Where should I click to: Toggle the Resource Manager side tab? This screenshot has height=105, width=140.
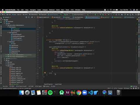point(1,31)
